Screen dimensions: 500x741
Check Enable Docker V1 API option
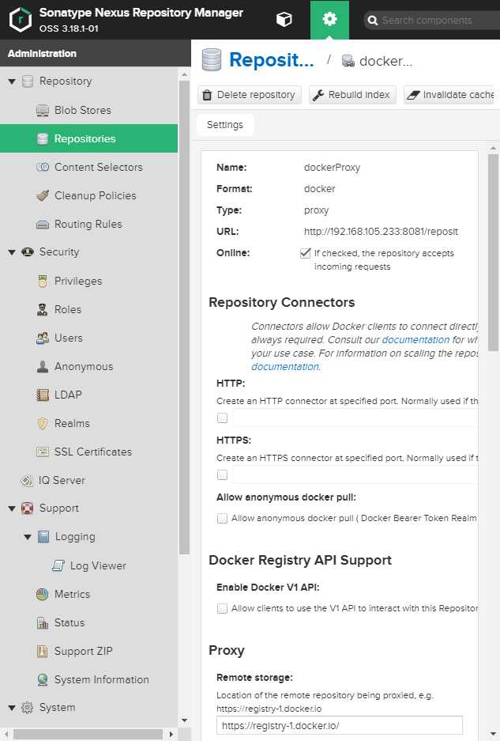click(x=222, y=608)
